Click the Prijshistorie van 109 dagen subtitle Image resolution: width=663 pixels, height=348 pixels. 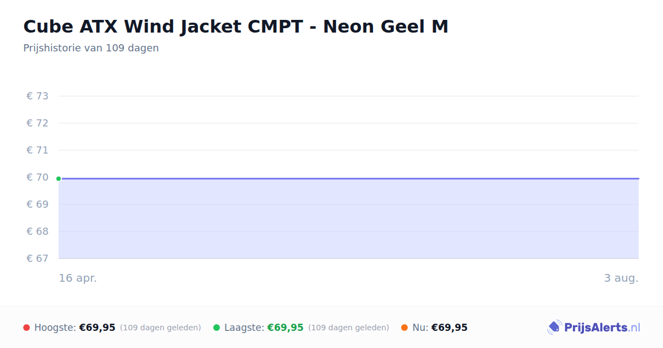[x=91, y=48]
